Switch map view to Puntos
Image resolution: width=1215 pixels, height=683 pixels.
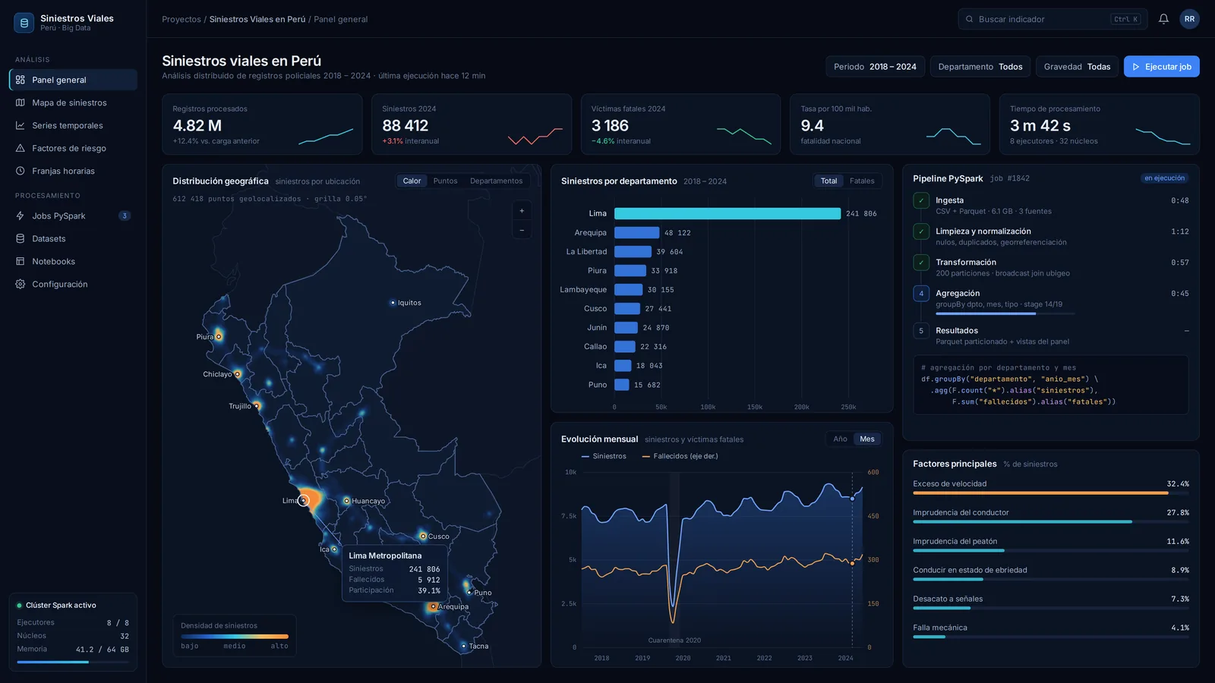pos(445,181)
